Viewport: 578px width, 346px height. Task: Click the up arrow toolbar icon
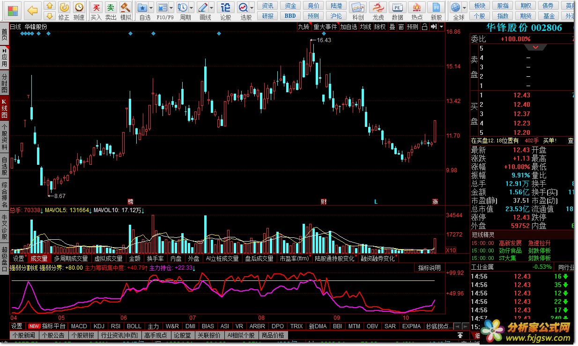point(49,6)
